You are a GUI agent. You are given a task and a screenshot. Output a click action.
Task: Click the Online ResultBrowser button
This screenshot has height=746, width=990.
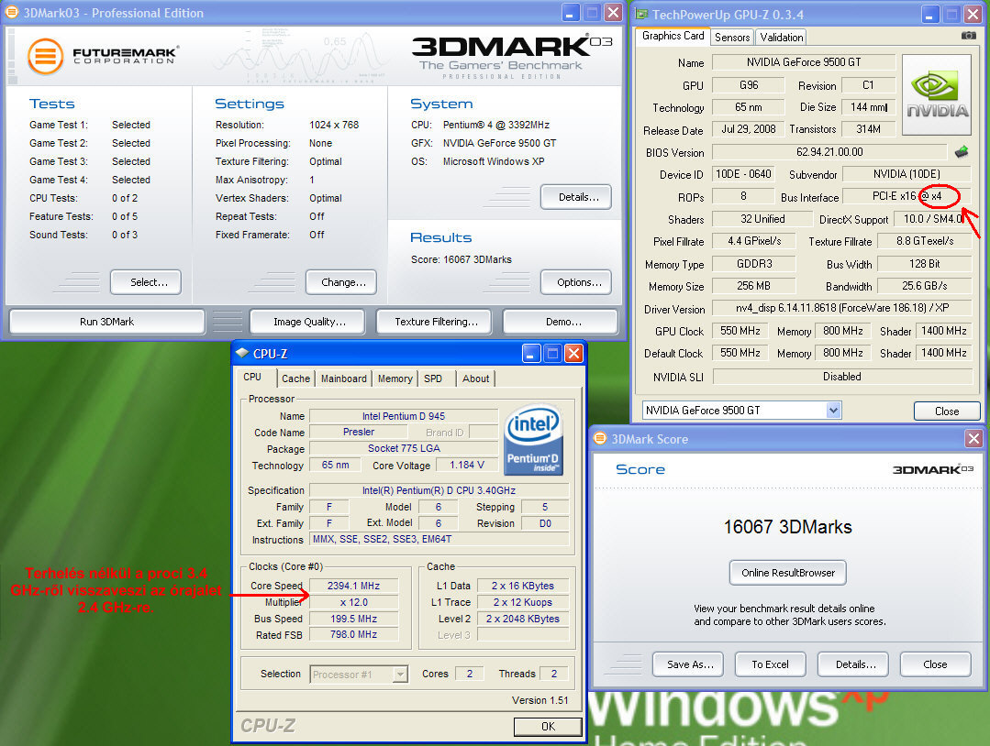click(788, 573)
